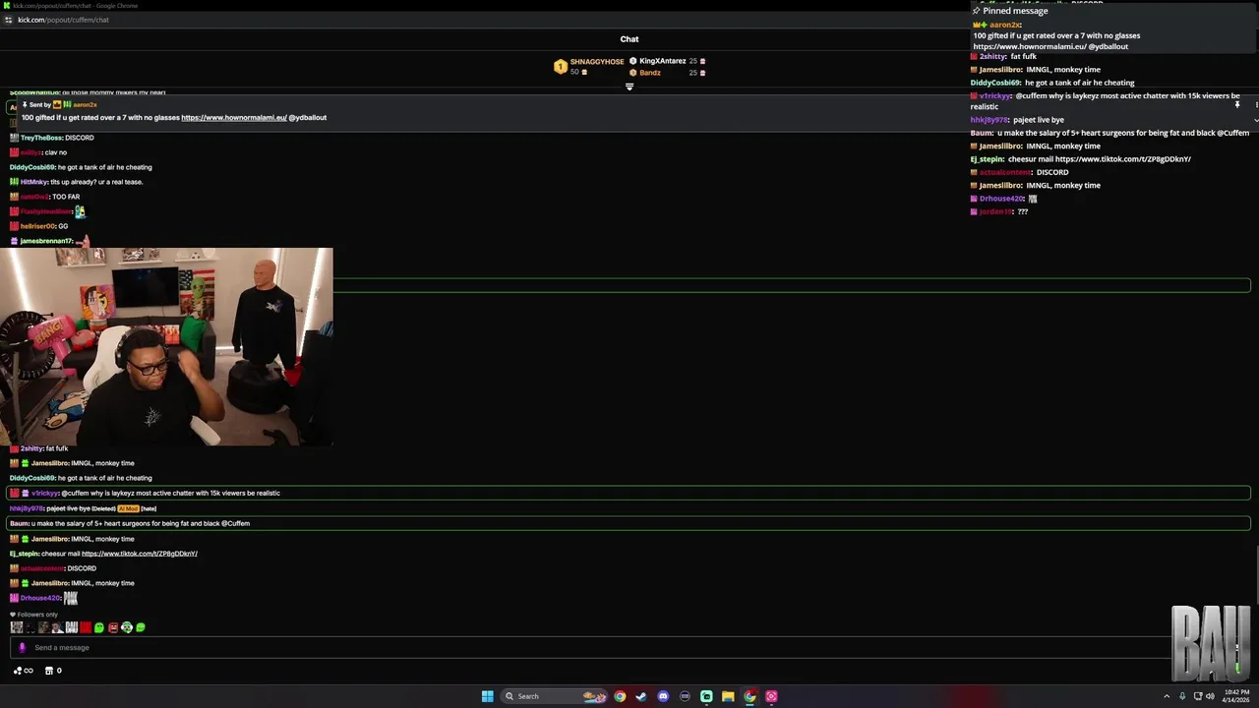Click username aaron2x in pinned message

coord(85,104)
